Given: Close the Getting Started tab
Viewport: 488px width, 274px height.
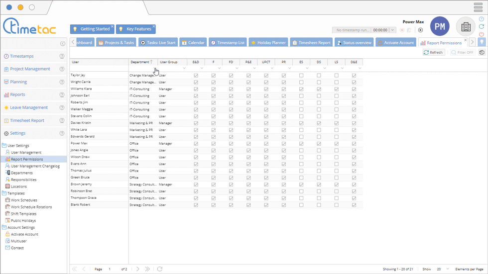Looking at the screenshot, I should [113, 26].
